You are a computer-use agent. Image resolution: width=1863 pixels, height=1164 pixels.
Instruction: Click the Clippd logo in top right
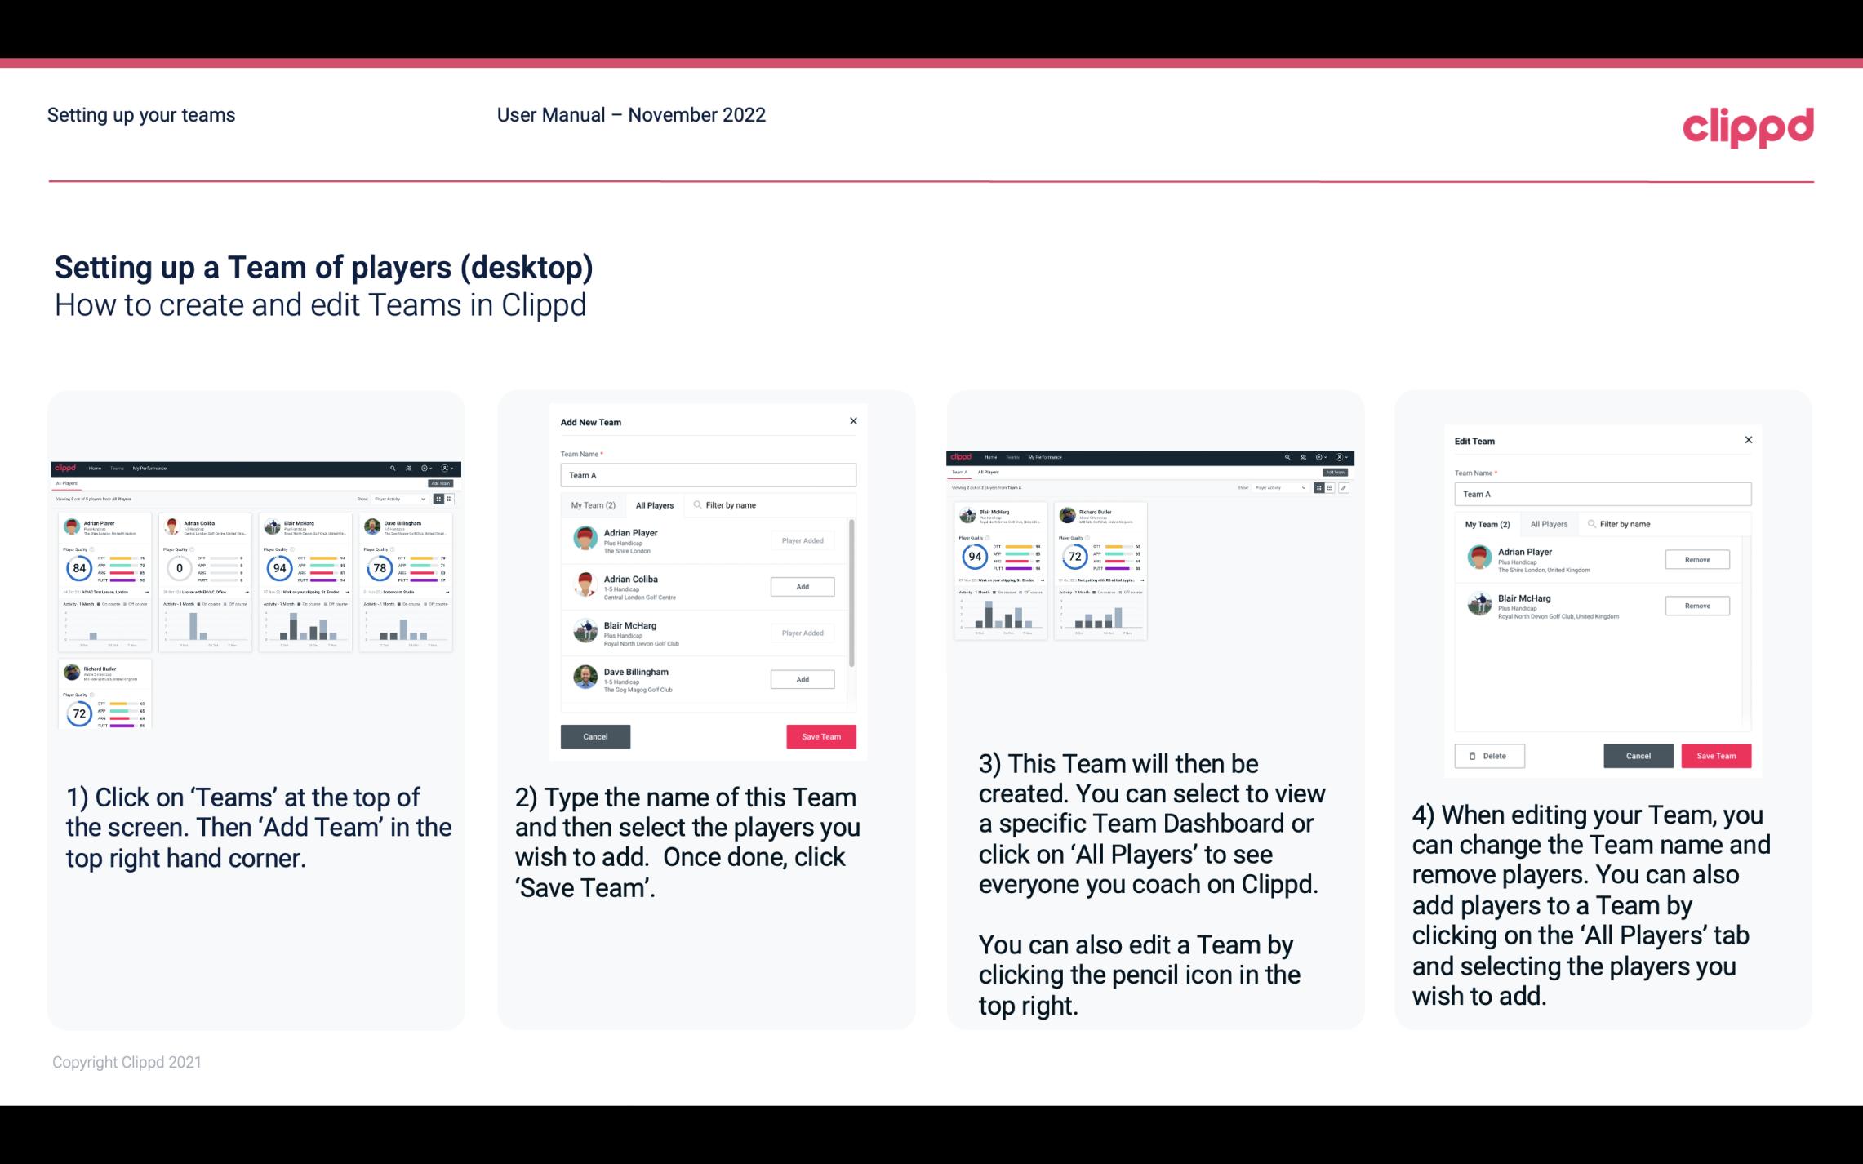click(1748, 126)
